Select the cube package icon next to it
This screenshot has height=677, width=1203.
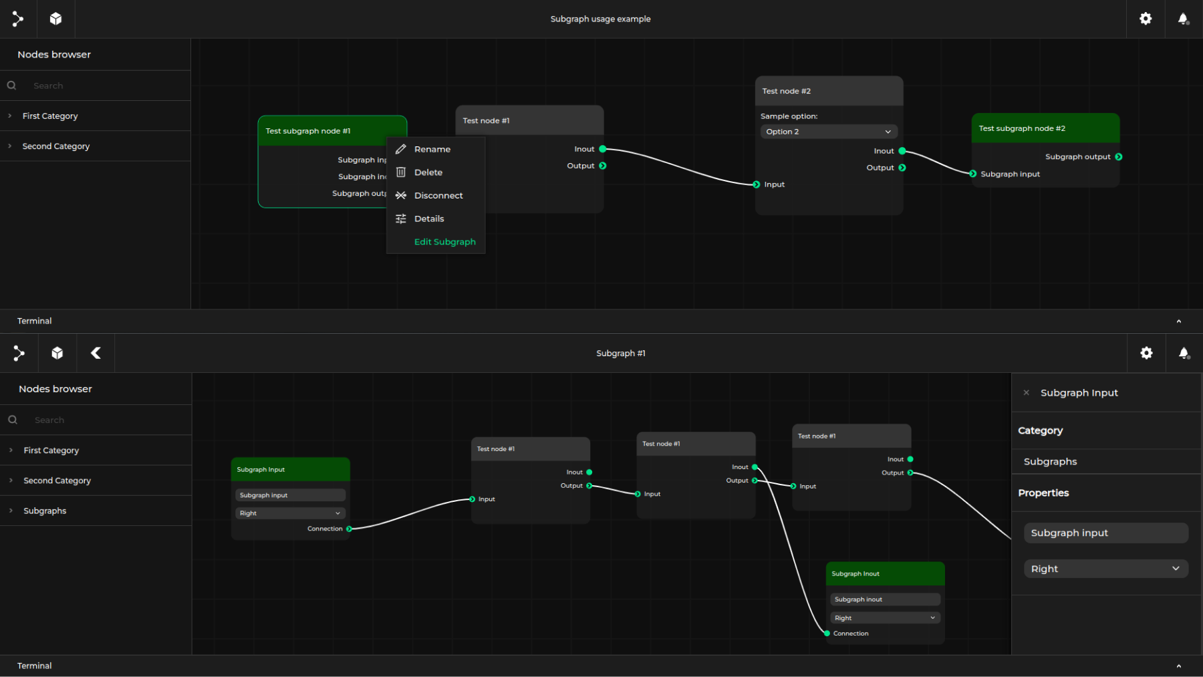[x=55, y=19]
